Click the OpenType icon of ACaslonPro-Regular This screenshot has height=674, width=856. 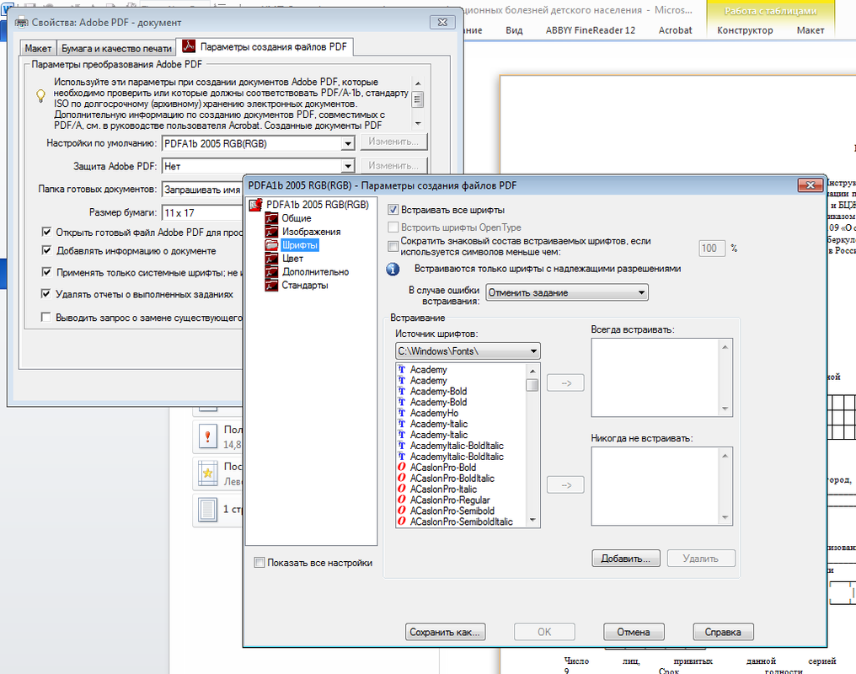point(401,500)
